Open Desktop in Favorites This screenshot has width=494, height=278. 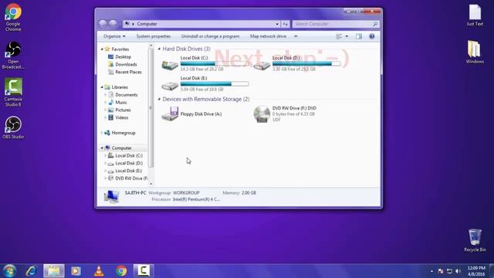pos(120,56)
